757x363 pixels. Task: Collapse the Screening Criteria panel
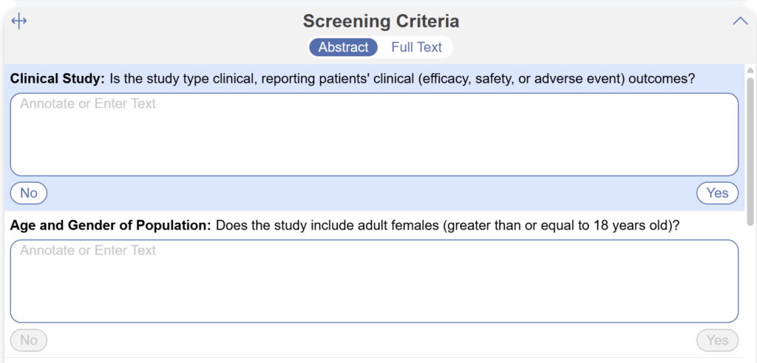point(740,21)
